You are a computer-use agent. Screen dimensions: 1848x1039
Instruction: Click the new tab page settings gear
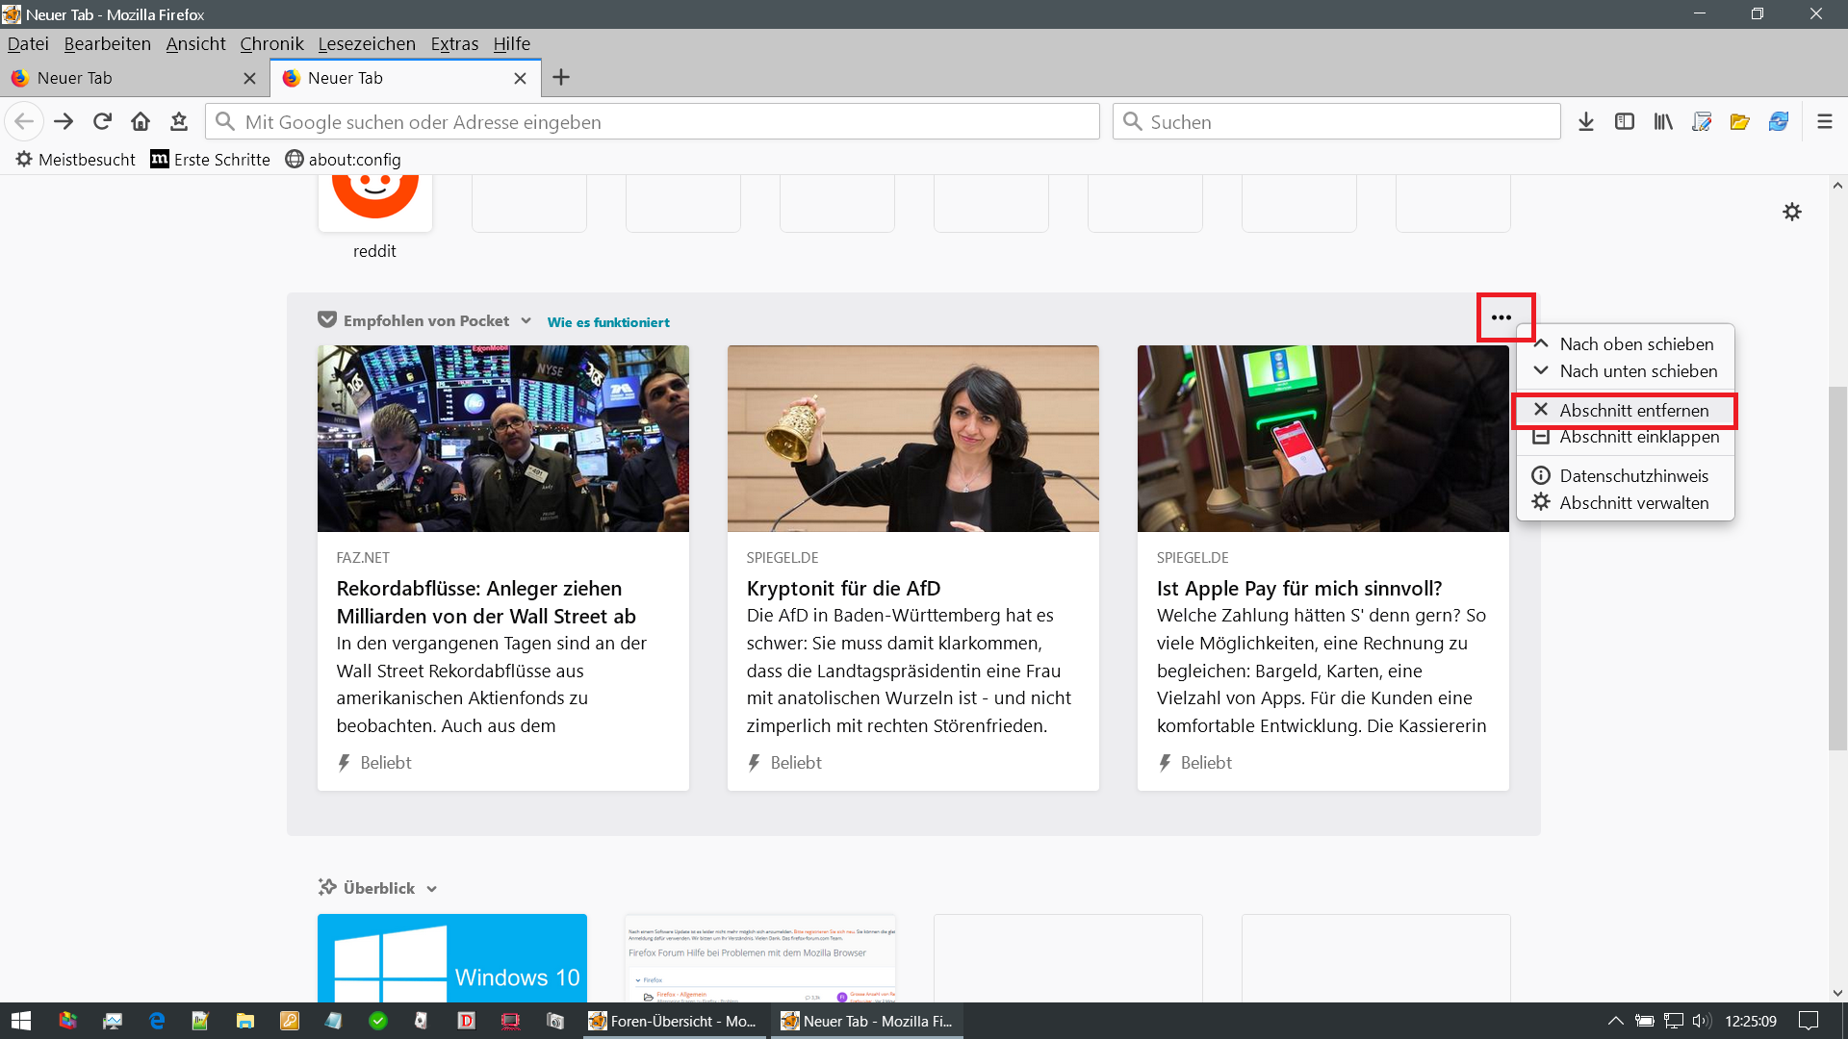click(1791, 212)
